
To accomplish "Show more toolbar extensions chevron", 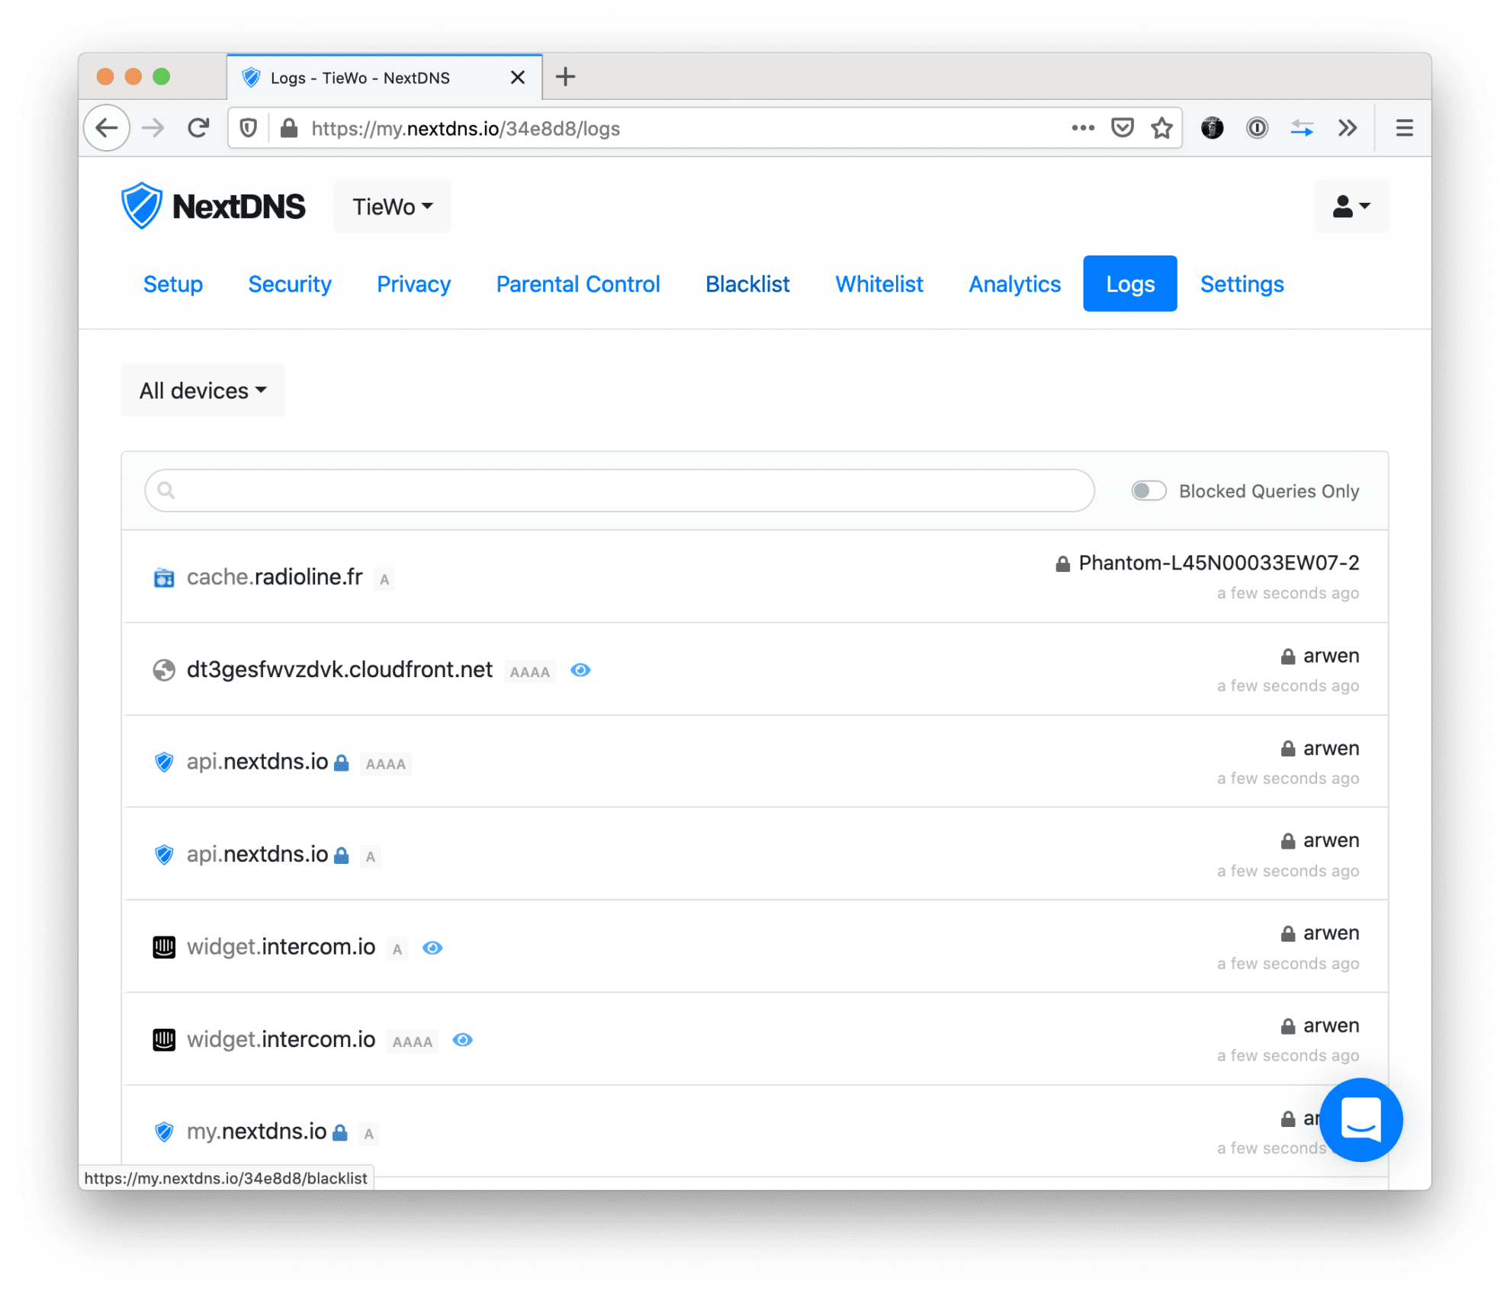I will [x=1348, y=128].
